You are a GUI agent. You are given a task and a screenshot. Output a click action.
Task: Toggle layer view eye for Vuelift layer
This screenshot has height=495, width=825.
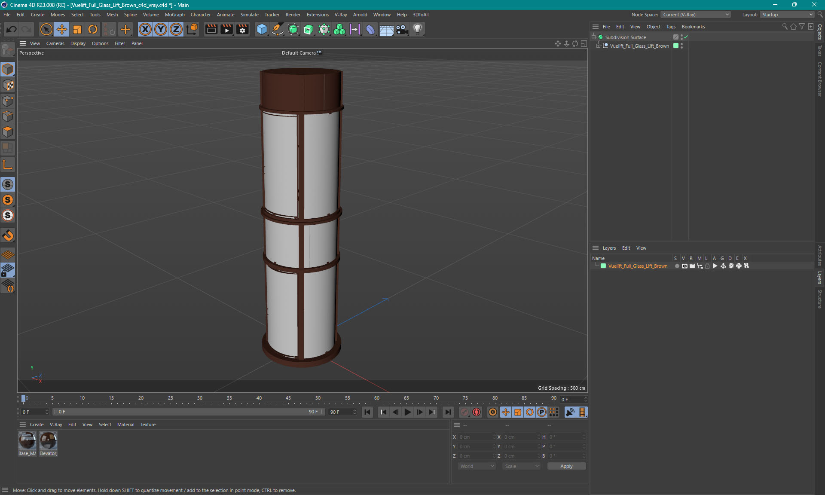coord(684,266)
